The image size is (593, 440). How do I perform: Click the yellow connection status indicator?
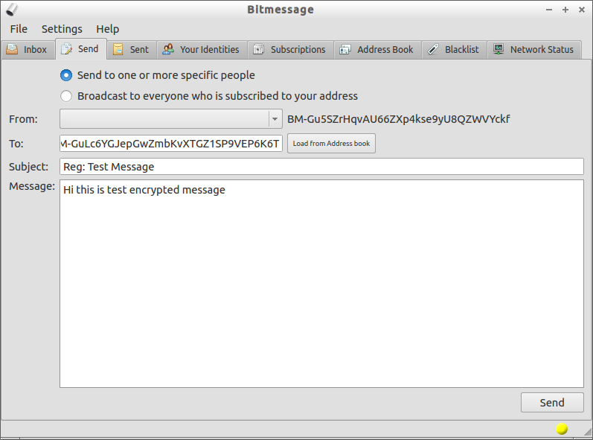click(x=562, y=429)
